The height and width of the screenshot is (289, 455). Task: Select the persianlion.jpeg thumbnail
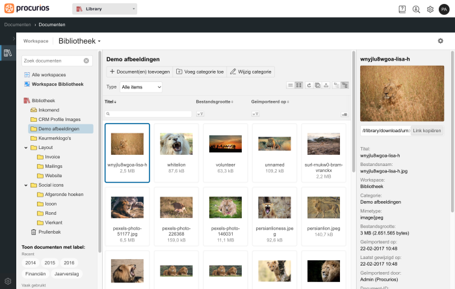click(x=324, y=217)
